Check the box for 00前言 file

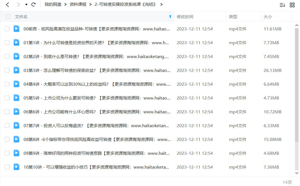[x=7, y=29]
